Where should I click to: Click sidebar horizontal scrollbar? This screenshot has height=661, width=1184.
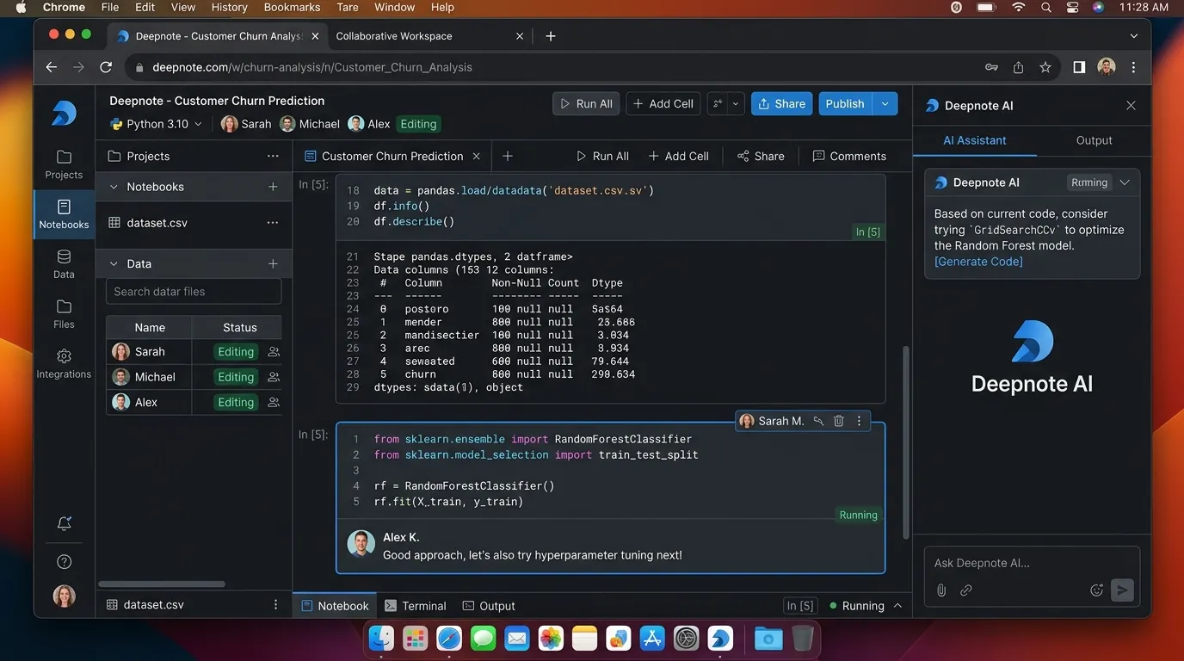tap(161, 584)
